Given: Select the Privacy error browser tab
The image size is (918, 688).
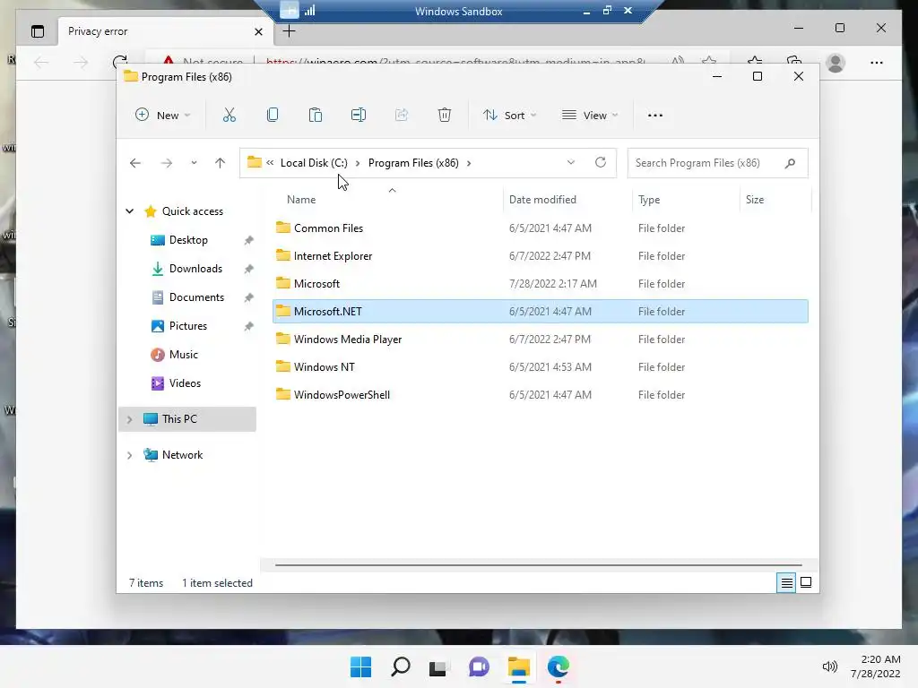Looking at the screenshot, I should 166,31.
